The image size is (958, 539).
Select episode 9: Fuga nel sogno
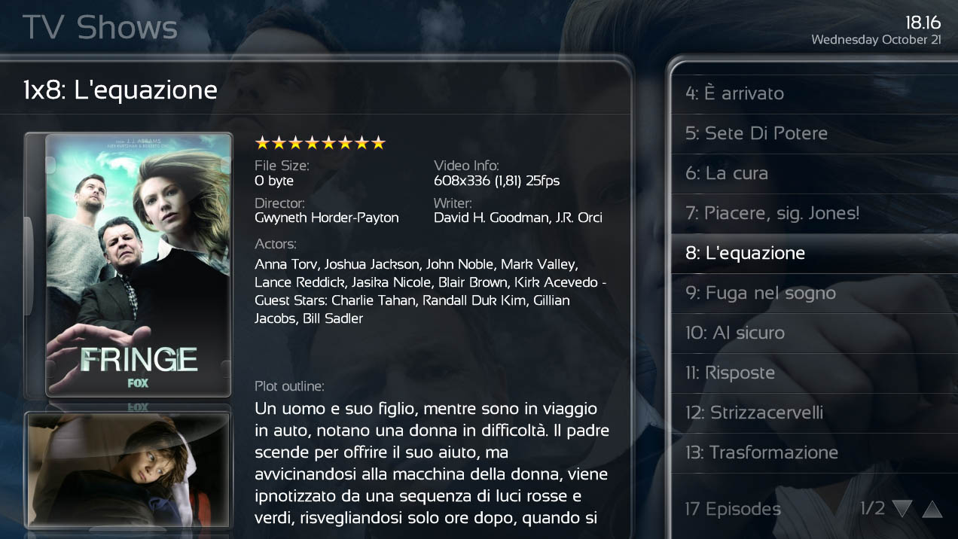(813, 293)
